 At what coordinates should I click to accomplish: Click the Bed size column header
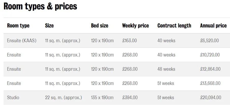(x=99, y=26)
